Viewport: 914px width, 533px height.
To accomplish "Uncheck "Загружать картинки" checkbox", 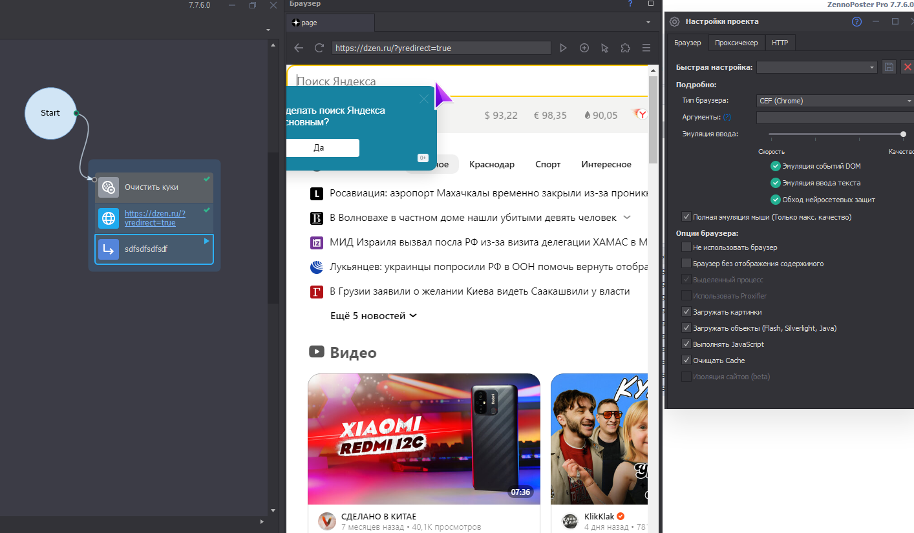I will [x=686, y=312].
